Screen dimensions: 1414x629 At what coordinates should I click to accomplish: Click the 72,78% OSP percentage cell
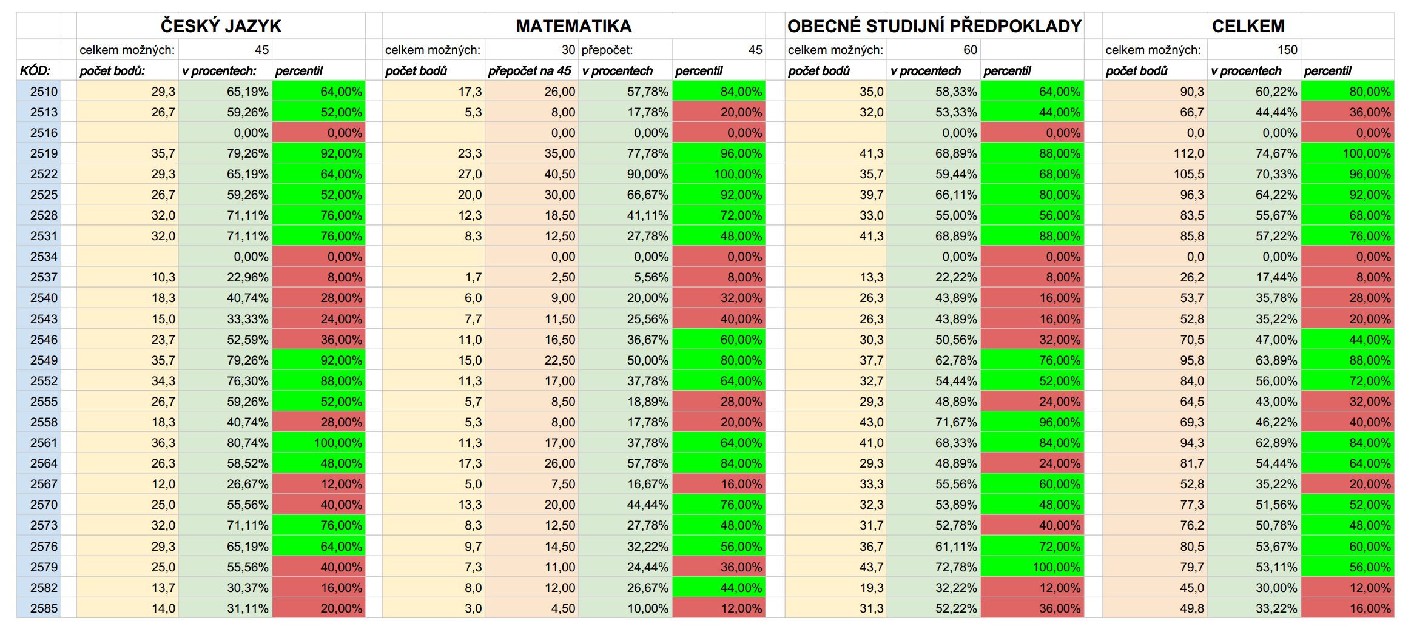point(934,567)
